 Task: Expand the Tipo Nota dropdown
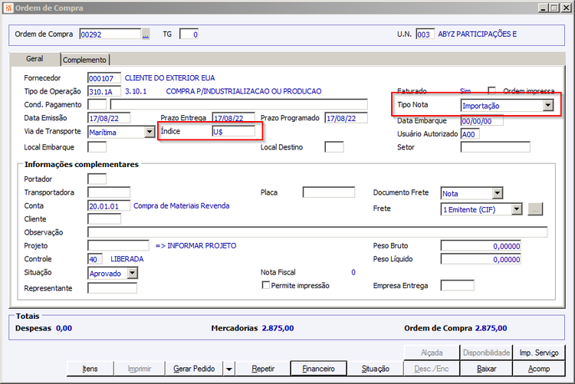click(x=547, y=106)
